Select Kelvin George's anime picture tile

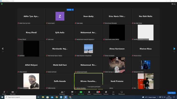pyautogui.click(x=117, y=65)
